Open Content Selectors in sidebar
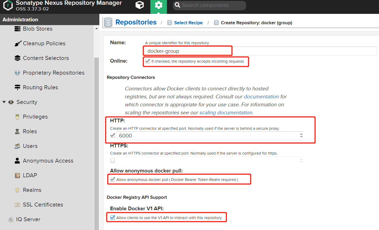The image size is (379, 230). 46,58
